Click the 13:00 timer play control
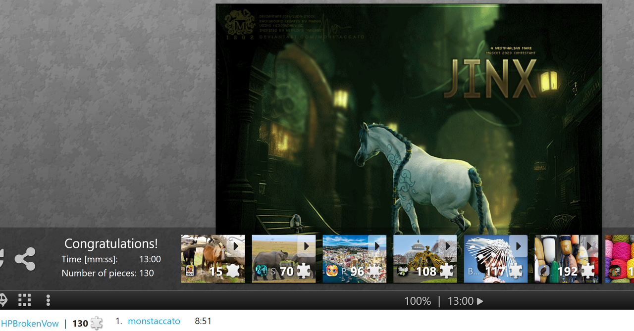The image size is (634, 331). [x=466, y=301]
